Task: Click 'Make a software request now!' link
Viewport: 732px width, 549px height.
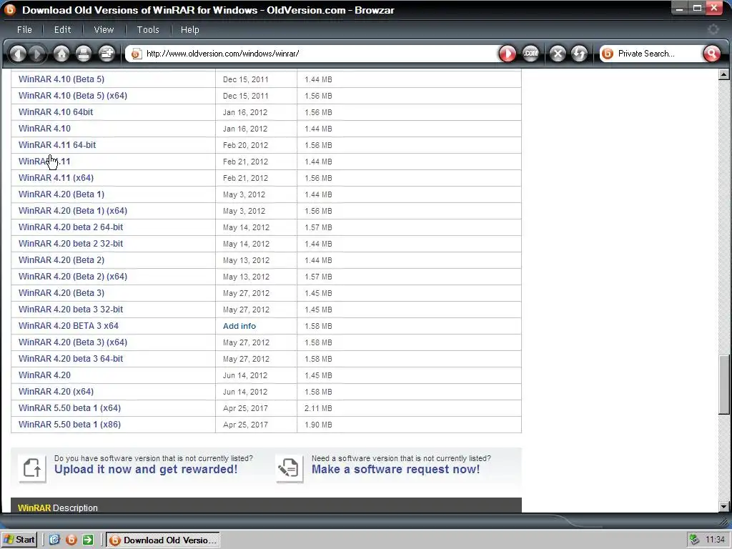Action: [x=395, y=469]
